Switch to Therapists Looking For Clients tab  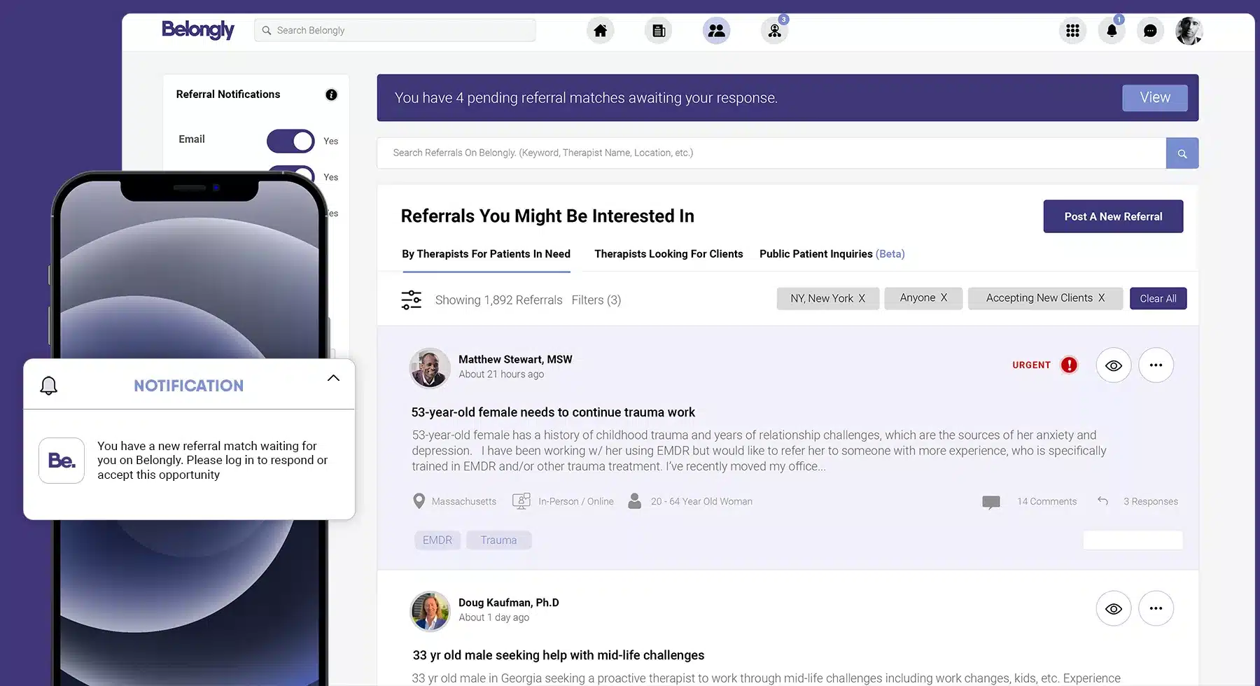point(668,254)
